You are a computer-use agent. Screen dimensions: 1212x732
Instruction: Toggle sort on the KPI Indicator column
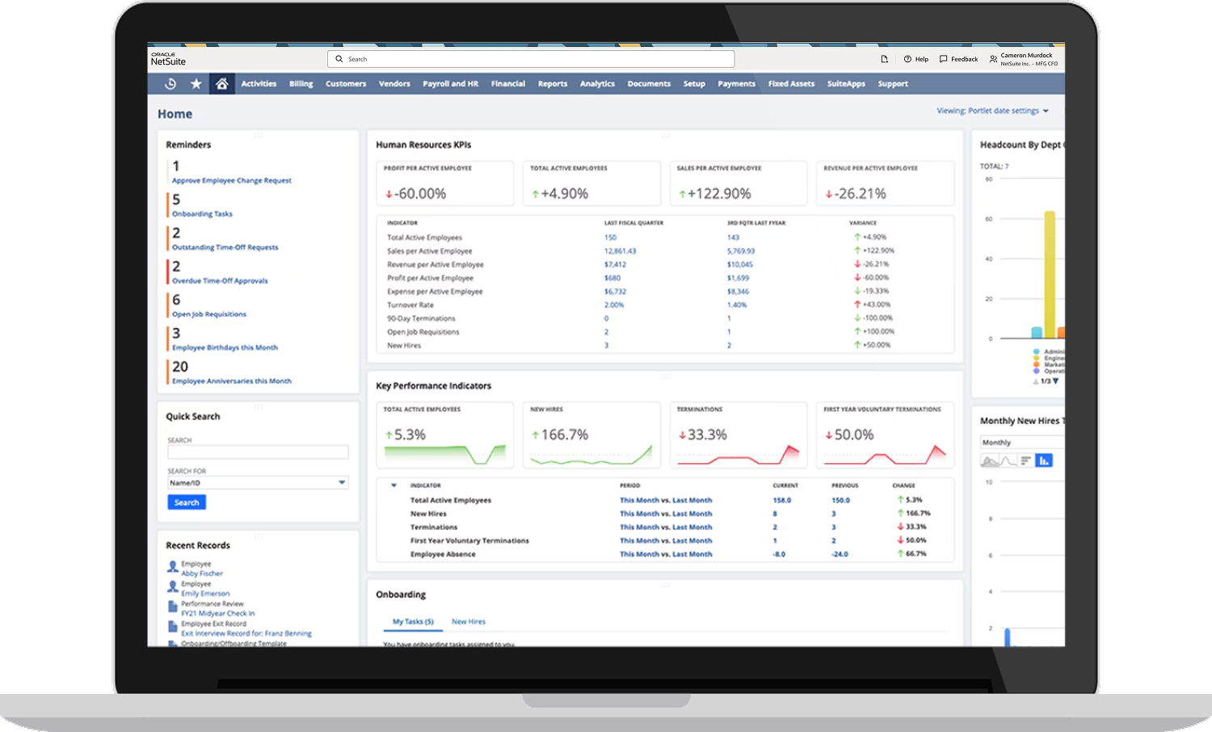click(393, 486)
